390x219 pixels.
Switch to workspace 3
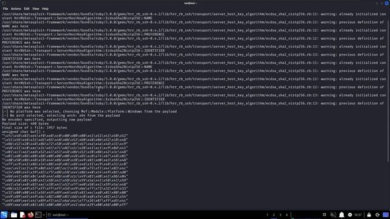tap(280, 215)
